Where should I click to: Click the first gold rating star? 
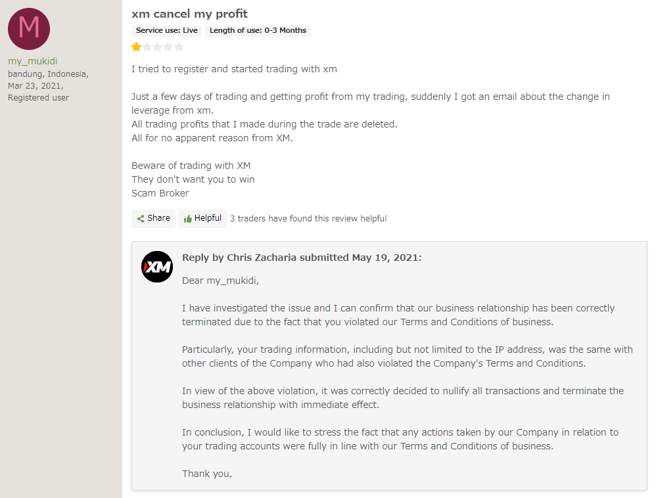tap(137, 47)
